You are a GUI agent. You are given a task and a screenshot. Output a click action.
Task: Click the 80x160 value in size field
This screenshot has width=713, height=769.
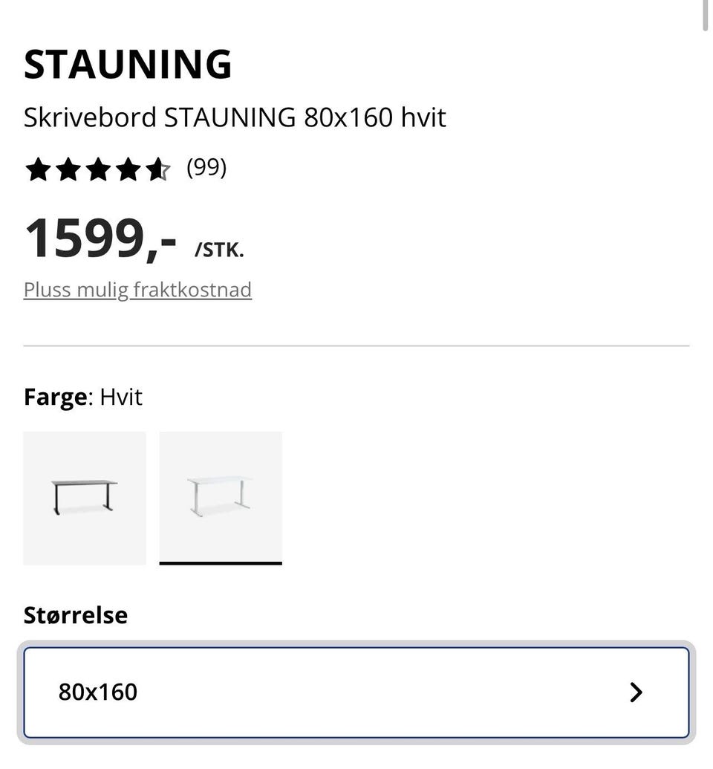(97, 692)
